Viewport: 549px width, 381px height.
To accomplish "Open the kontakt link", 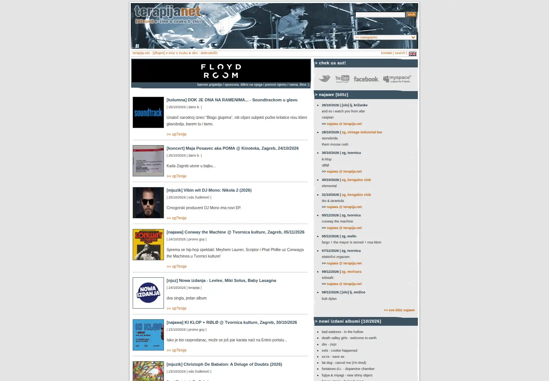I will pos(387,53).
